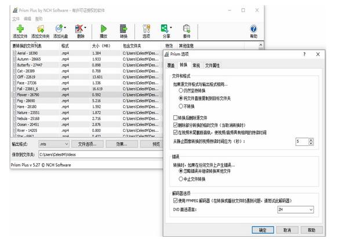Open the File menu in menu bar
This screenshot has width=338, height=239.
(x=16, y=19)
